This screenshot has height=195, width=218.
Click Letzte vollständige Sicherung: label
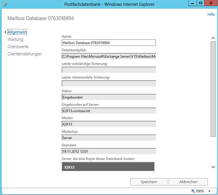84,64
